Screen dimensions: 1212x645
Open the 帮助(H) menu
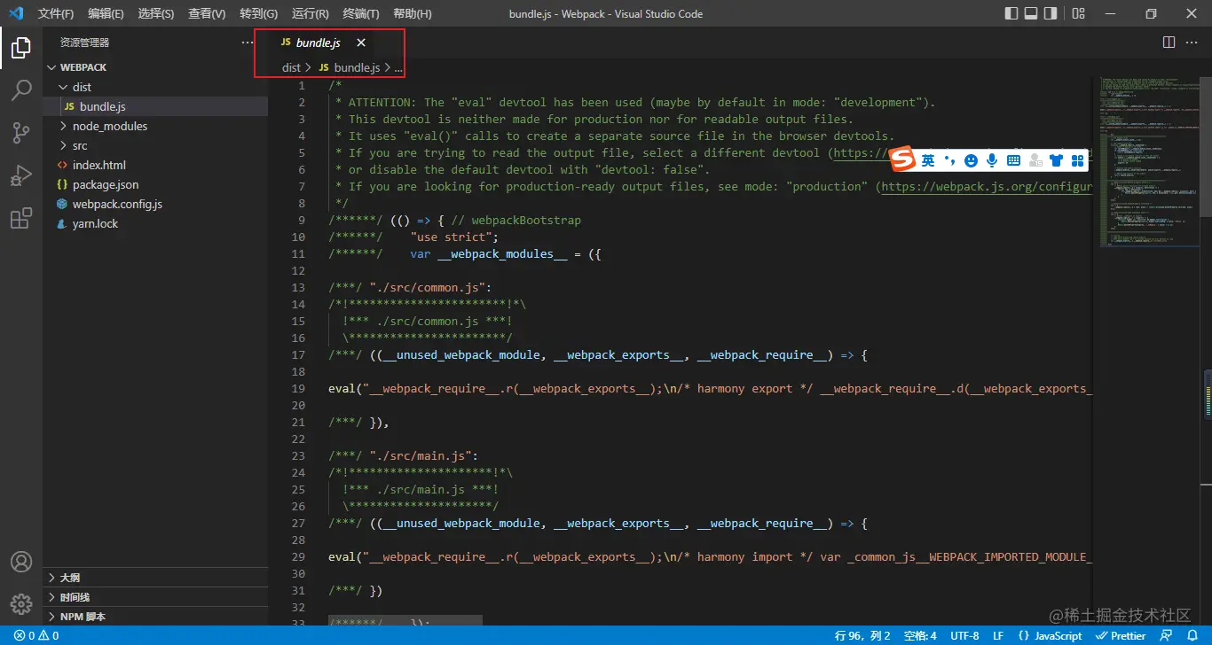(x=412, y=13)
